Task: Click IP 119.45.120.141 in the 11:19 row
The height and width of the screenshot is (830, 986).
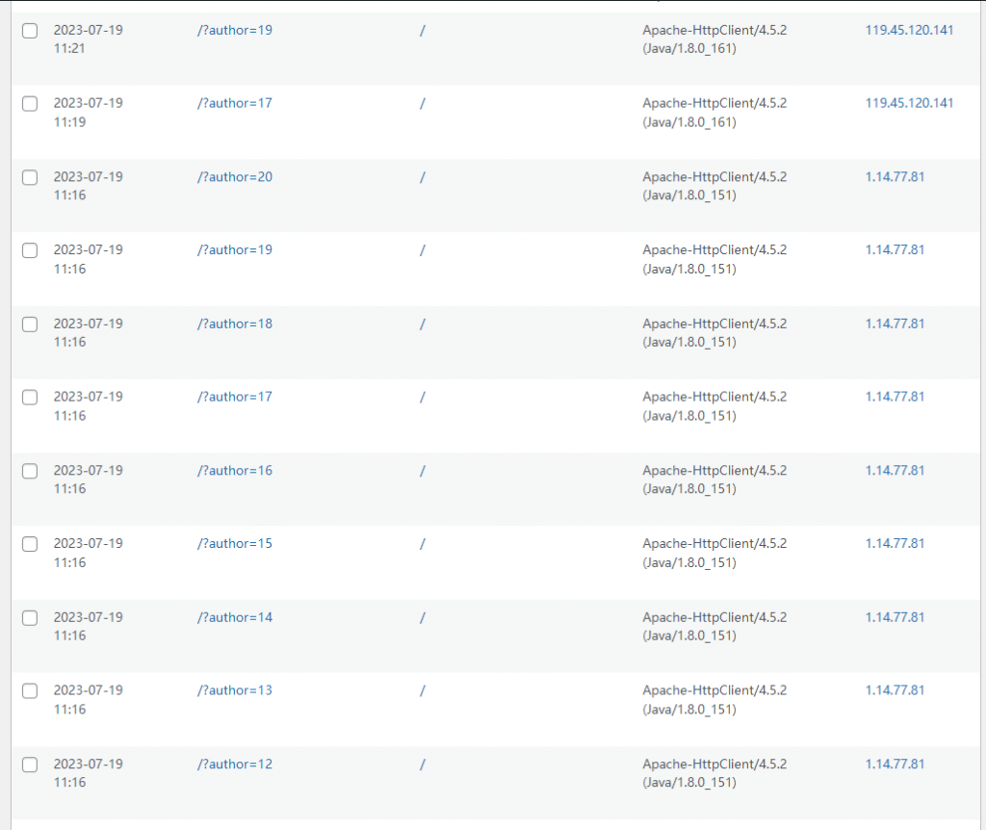Action: [x=909, y=103]
